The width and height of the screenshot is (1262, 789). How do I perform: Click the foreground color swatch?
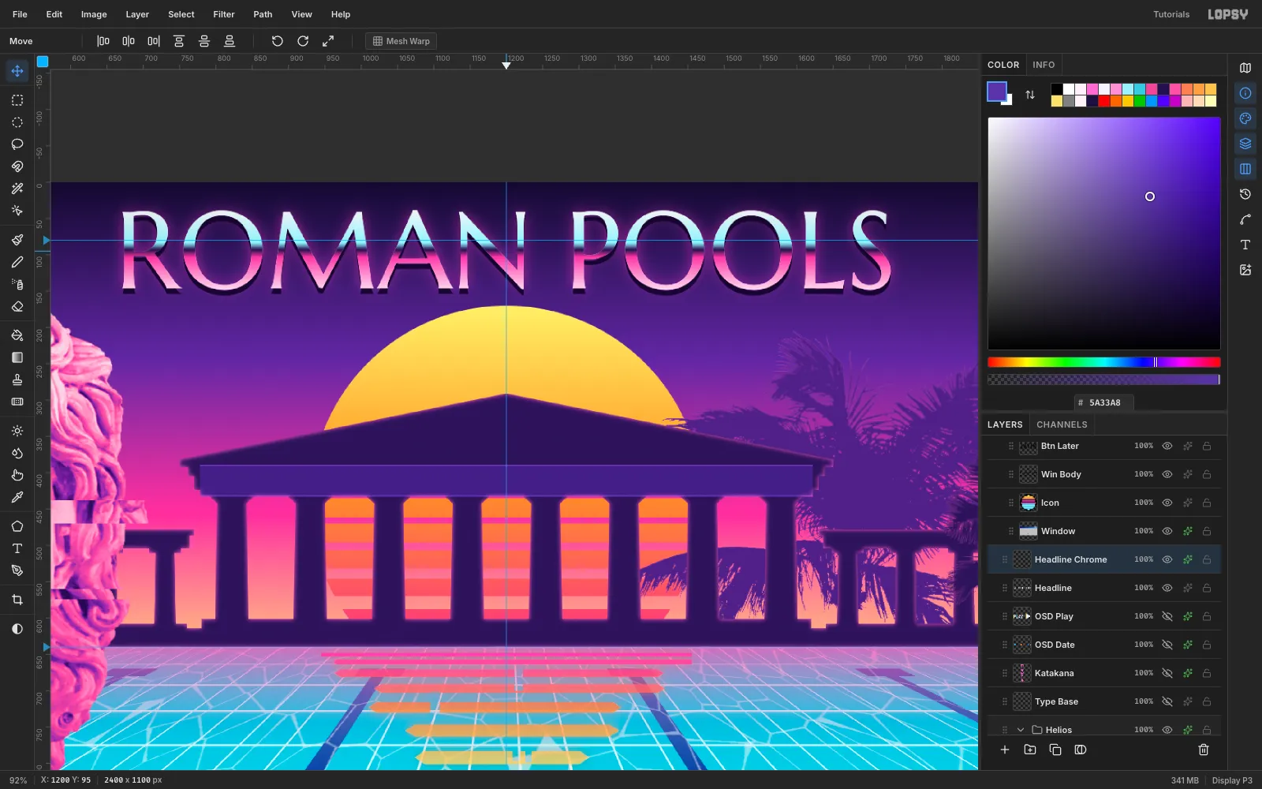[997, 92]
